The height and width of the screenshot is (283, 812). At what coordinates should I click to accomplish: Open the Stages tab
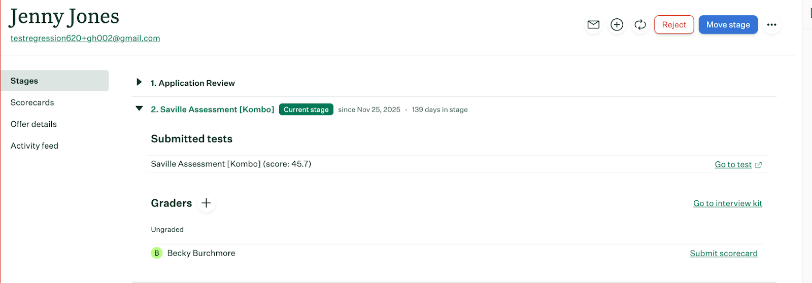click(x=55, y=81)
